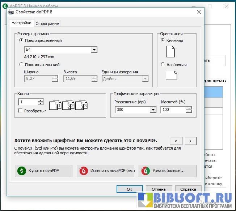
Task: Click the collated copies illustration icon
Action: click(x=68, y=105)
